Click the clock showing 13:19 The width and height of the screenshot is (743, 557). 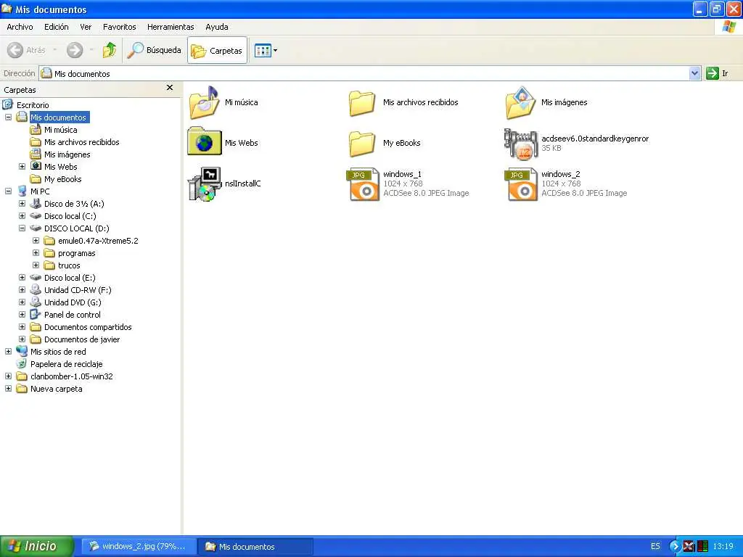(723, 546)
